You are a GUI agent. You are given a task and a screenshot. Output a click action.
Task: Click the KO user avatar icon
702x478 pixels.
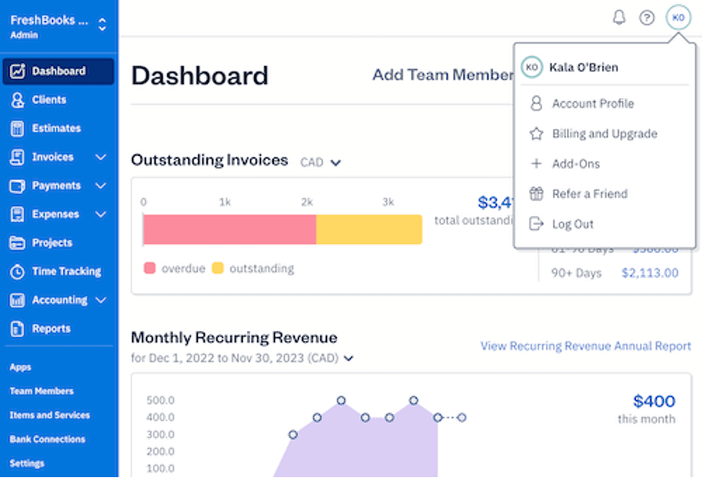(x=678, y=17)
